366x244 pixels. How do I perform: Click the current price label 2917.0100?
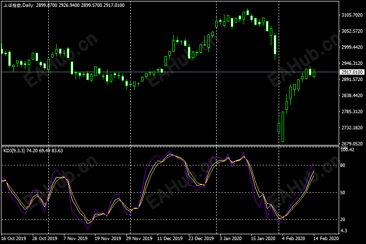pos(352,72)
